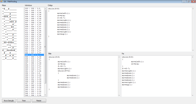
Task: Select individual row 001 in Indivíduos list
Action: (34, 10)
